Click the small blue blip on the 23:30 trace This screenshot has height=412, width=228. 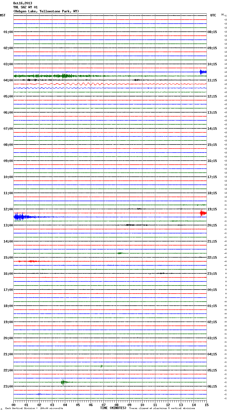coord(39,394)
